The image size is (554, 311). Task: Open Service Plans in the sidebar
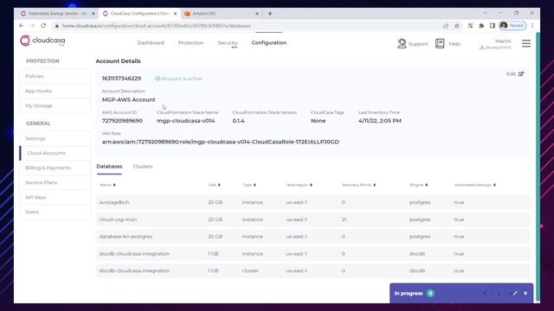[x=55, y=182]
